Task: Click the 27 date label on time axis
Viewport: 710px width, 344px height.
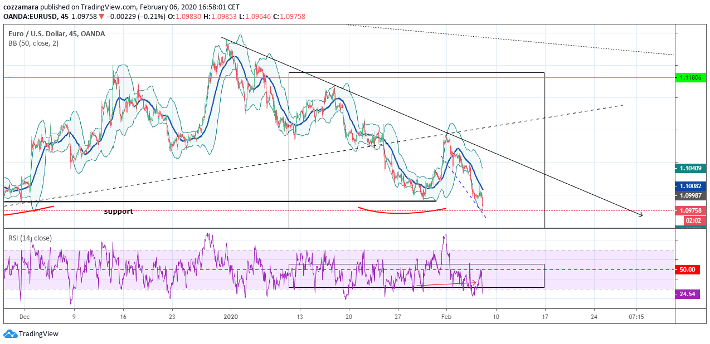Action: pyautogui.click(x=397, y=316)
